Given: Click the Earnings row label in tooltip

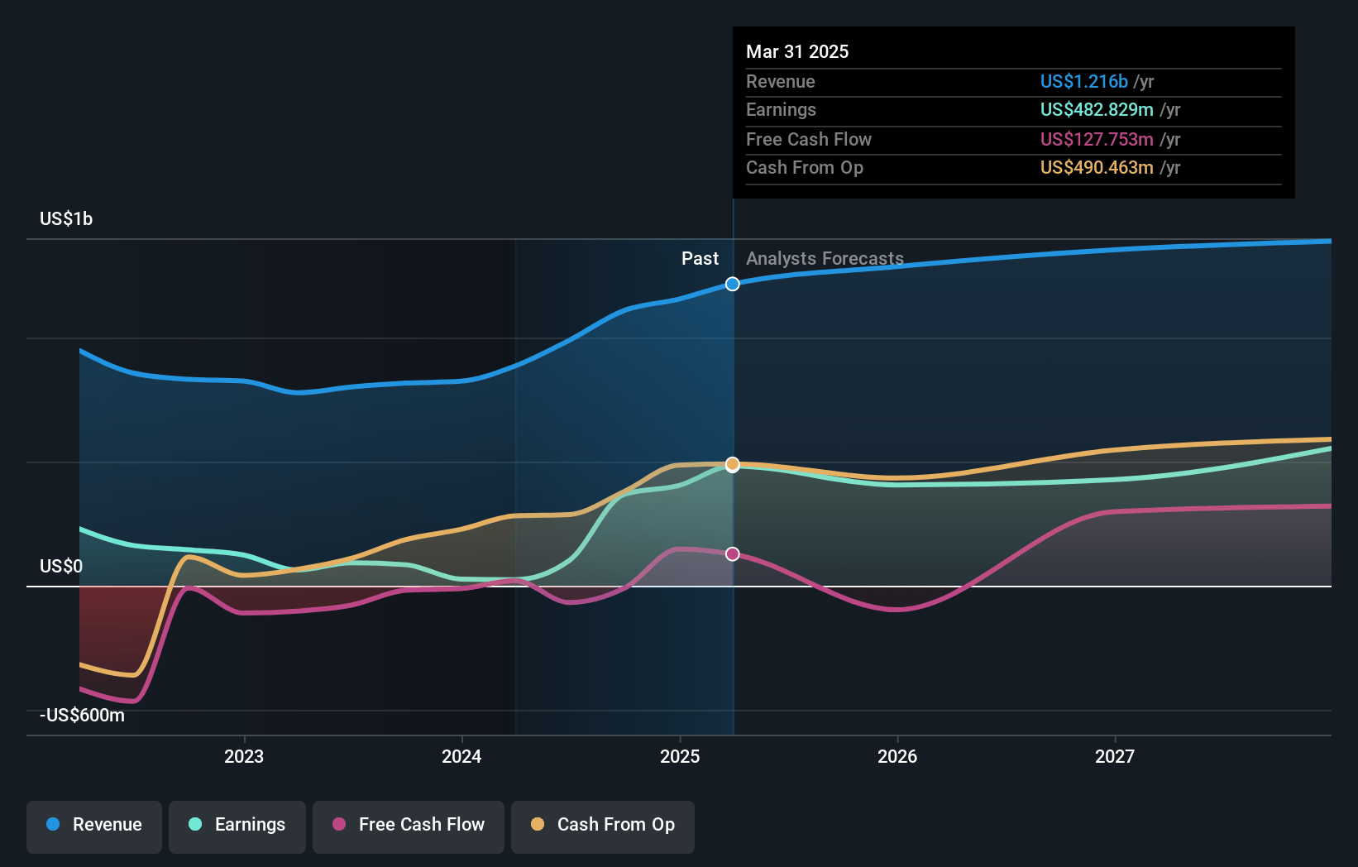Looking at the screenshot, I should pos(781,109).
